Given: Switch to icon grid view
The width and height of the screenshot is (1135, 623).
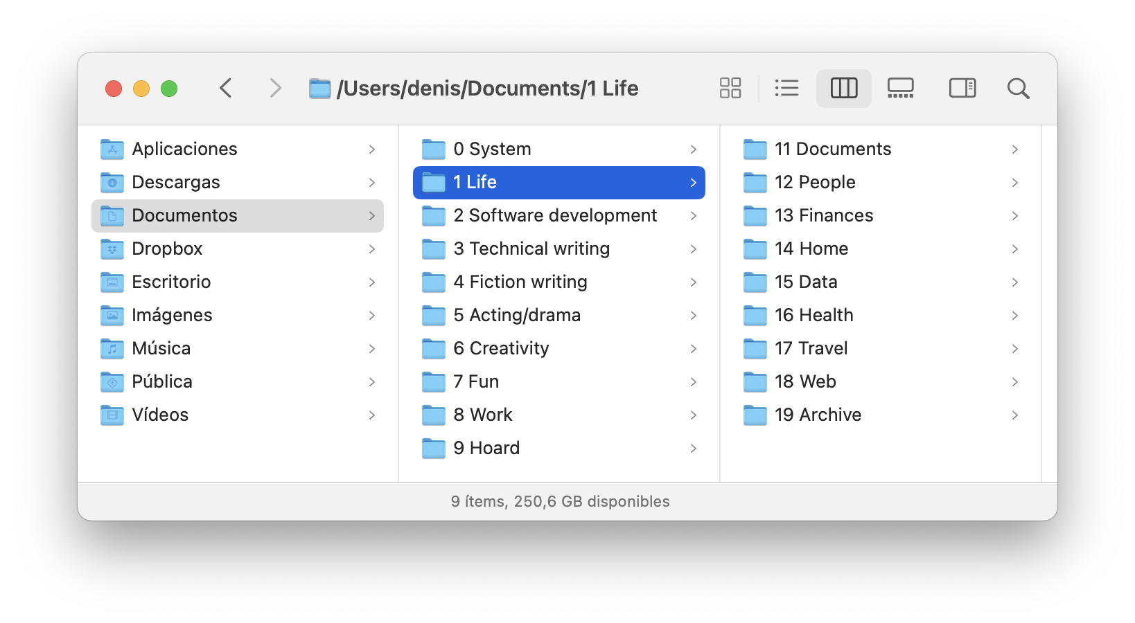Looking at the screenshot, I should (730, 88).
